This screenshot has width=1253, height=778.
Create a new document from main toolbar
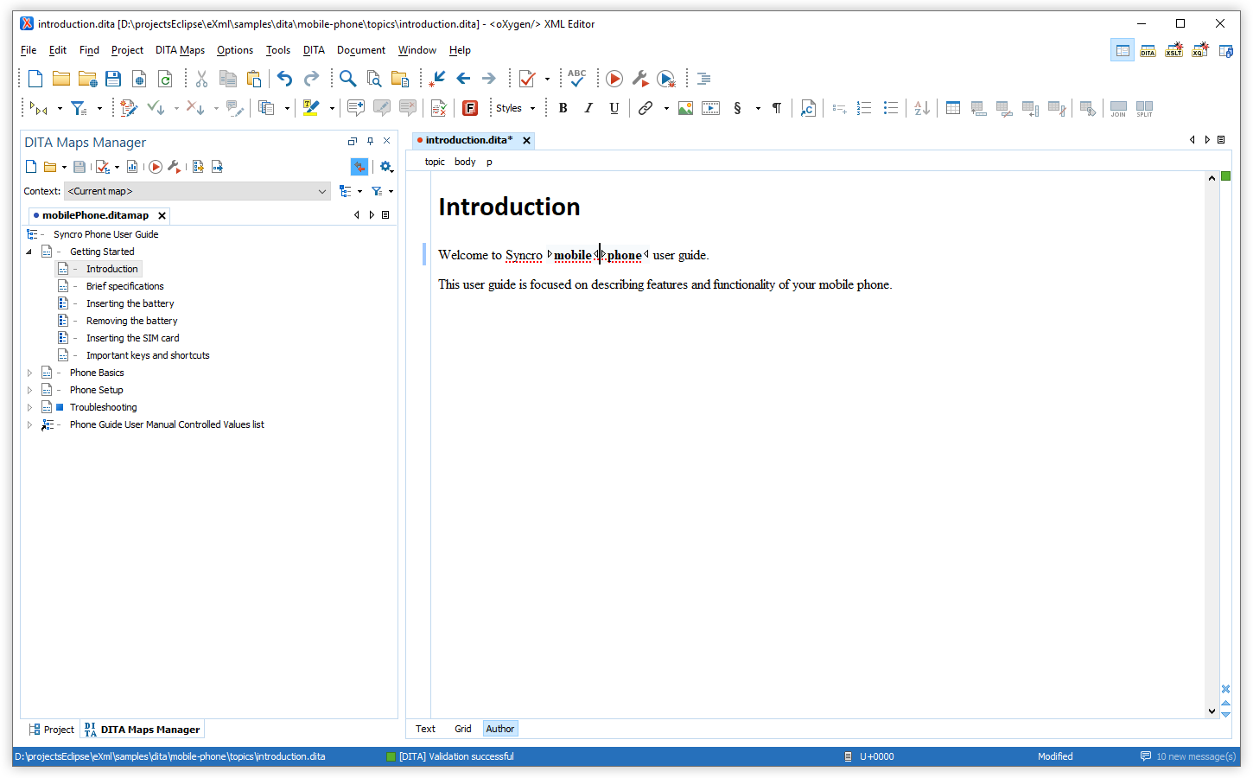(x=35, y=79)
